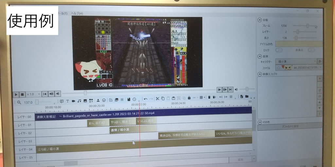Click the left-hand step back frame button
This screenshot has height=167, width=335.
(51, 94)
